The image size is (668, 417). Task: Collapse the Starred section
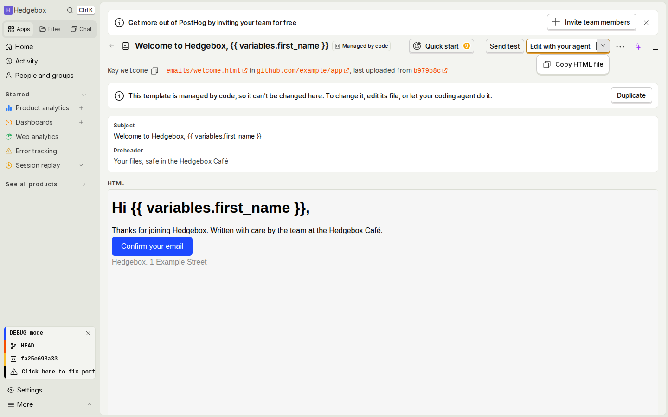(84, 95)
